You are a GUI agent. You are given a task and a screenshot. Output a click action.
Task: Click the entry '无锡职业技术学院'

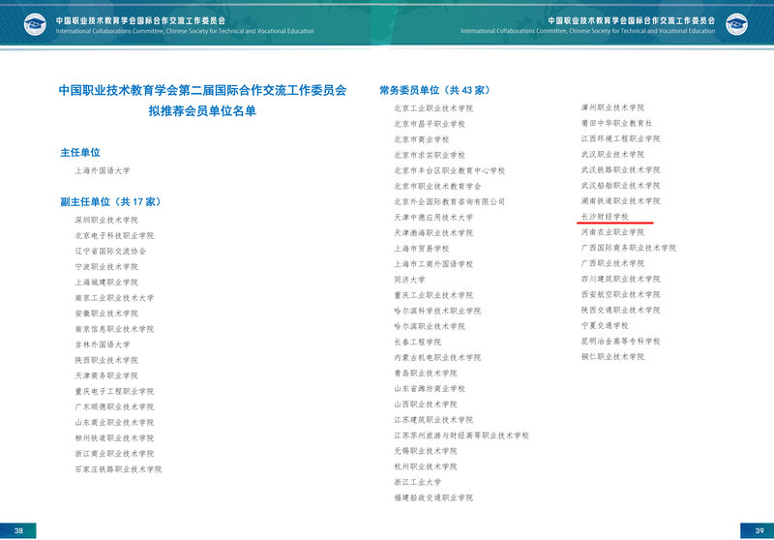426,451
